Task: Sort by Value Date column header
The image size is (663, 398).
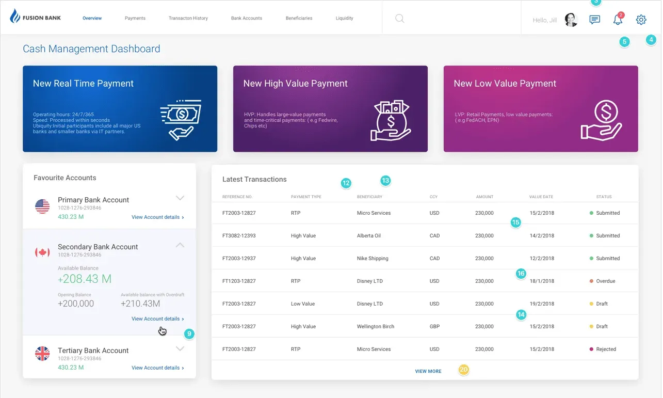Action: coord(541,197)
